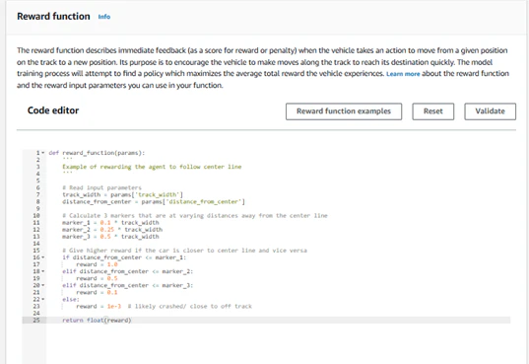Image resolution: width=529 pixels, height=364 pixels.
Task: Click the '# Calculate 3 markers' comment line
Action: [x=195, y=216]
